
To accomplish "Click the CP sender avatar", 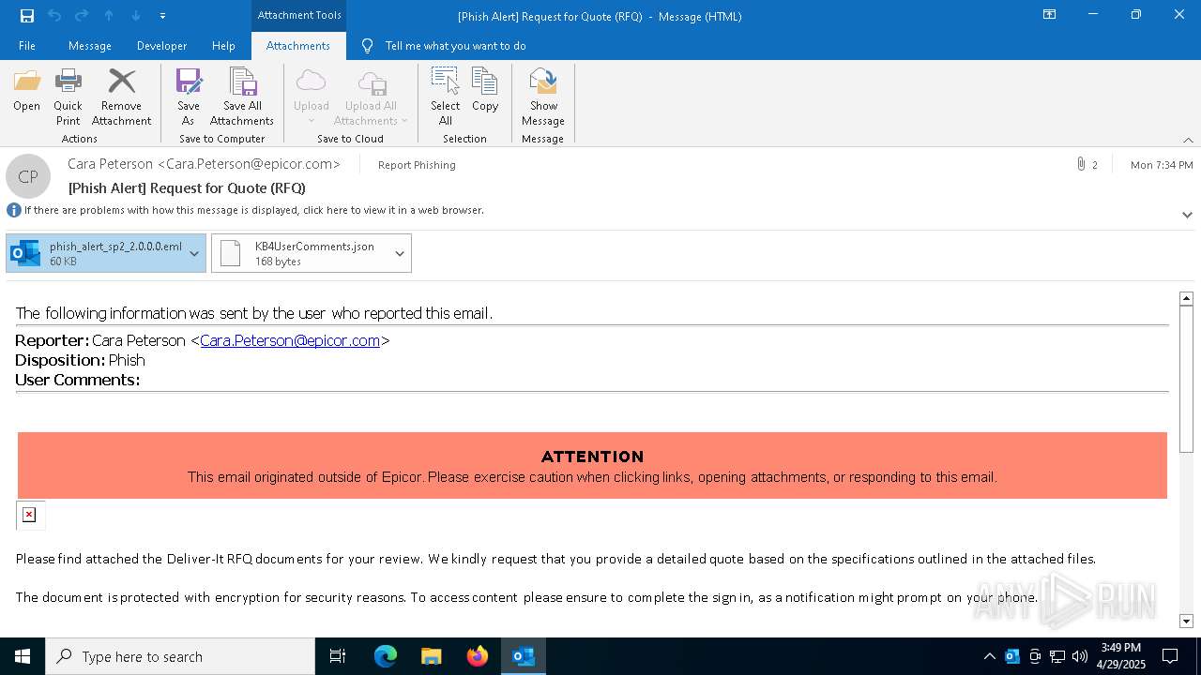I will [x=28, y=176].
